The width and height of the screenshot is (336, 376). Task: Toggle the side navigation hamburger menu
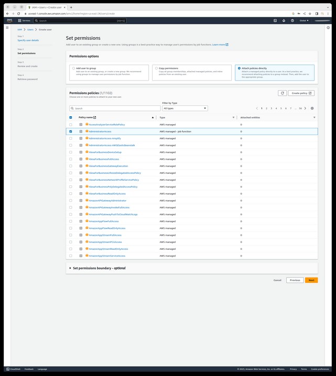7,28
